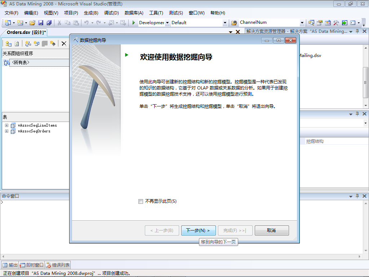The height and width of the screenshot is (277, 369).
Task: Expand the vAssocSeqLineItems table node
Action: [x=6, y=125]
